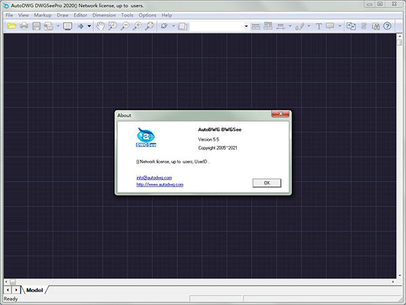406x305 pixels.
Task: Open the dropdown arrow beside the convert icon
Action: [58, 26]
